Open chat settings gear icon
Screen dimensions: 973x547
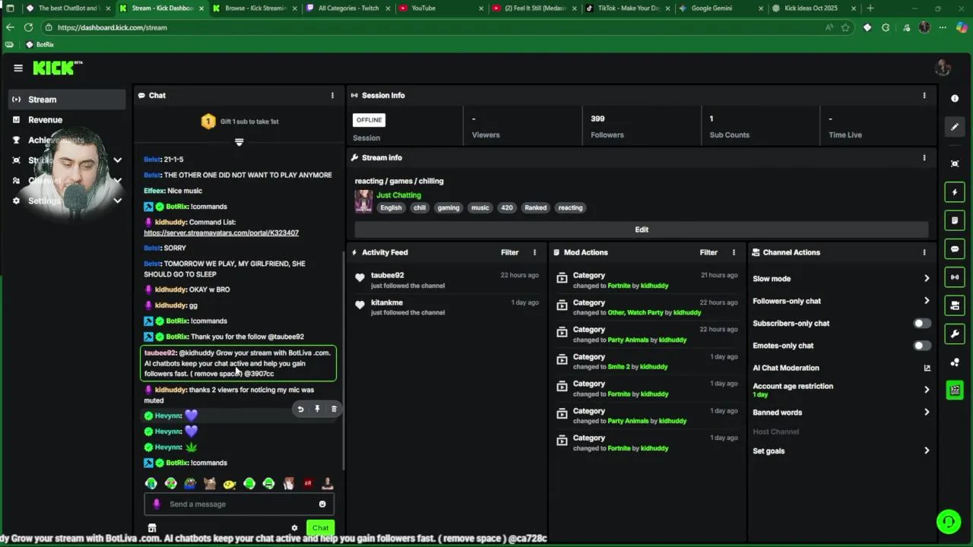point(294,528)
